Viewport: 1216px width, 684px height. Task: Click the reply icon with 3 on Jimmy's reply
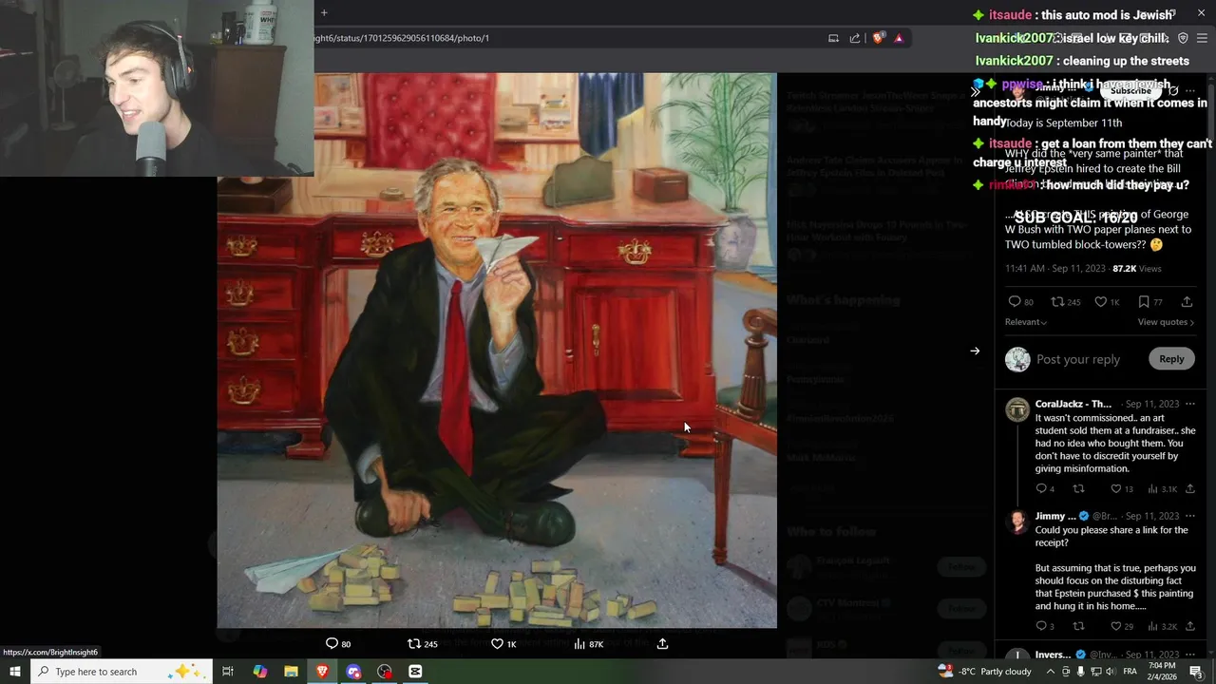click(x=1041, y=626)
